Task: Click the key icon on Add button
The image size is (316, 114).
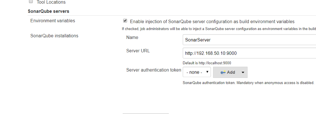Action: click(x=223, y=72)
